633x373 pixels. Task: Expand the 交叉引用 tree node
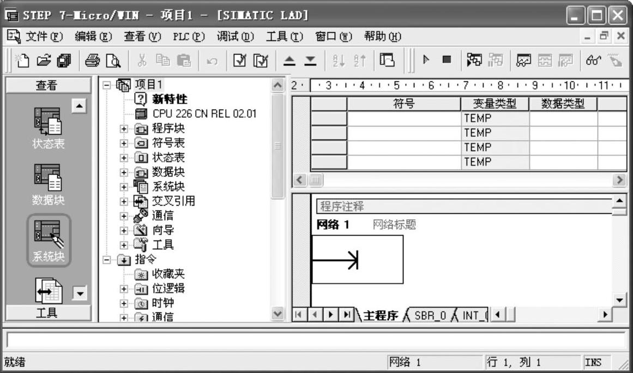124,201
